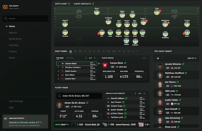This screenshot has height=131, width=202.
Task: Go to next draft board page
Action: pos(95,58)
